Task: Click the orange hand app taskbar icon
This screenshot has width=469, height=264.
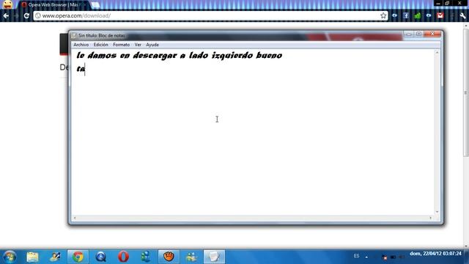Action: 169,257
